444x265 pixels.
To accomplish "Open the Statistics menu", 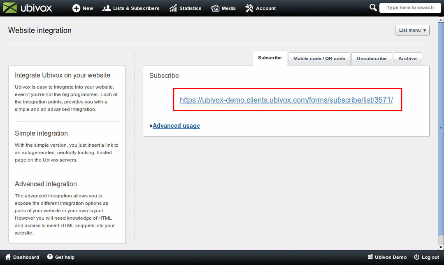I will pos(185,8).
